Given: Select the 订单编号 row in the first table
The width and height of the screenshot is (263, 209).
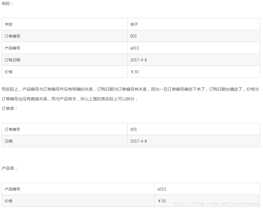Looking at the screenshot, I should 11,36.
